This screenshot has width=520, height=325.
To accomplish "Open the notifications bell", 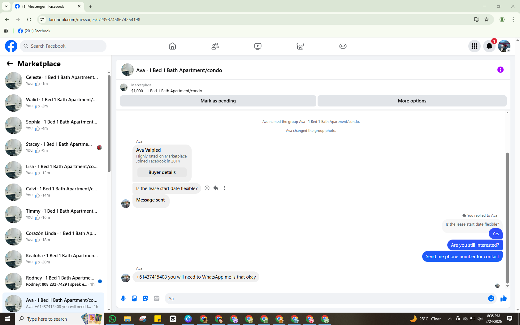I will tap(489, 46).
